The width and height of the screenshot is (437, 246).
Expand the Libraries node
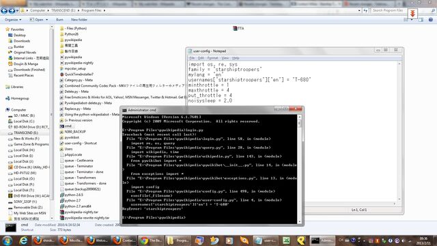click(x=14, y=87)
